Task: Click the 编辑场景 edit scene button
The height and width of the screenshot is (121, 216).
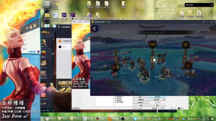Action: 141,100
